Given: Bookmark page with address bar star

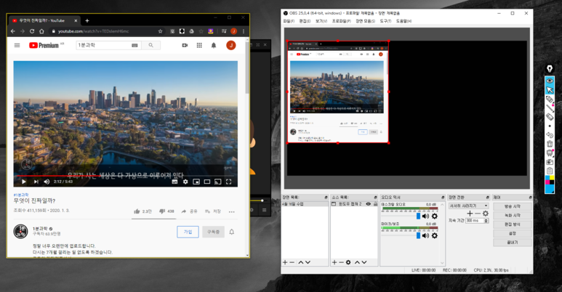Looking at the screenshot, I should 160,31.
